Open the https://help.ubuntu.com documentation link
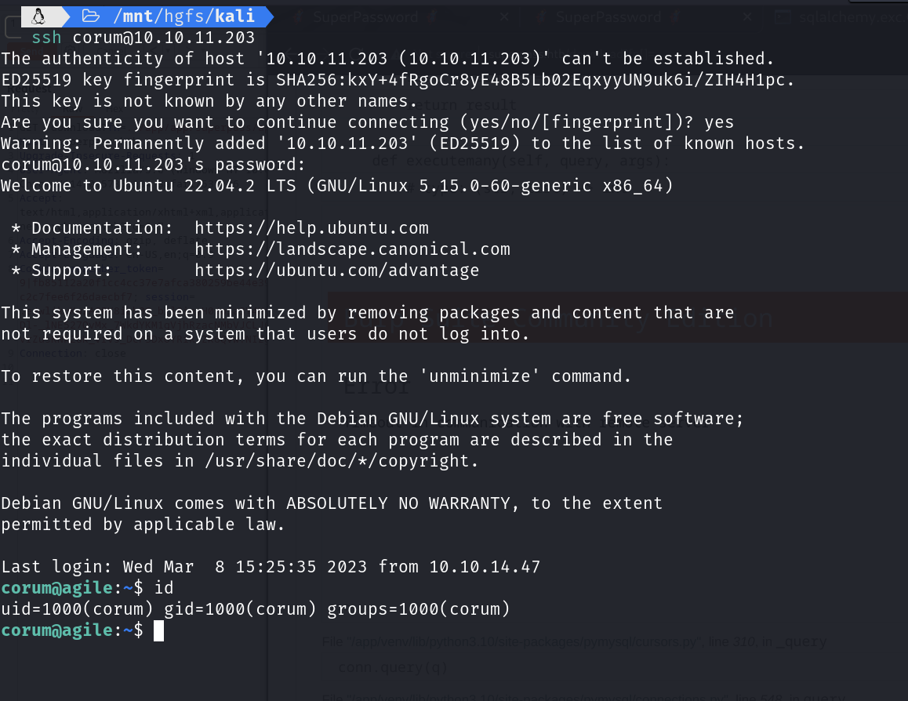The image size is (908, 701). tap(311, 228)
